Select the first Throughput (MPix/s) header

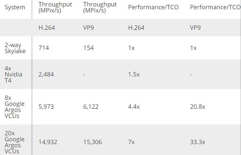[55, 7]
